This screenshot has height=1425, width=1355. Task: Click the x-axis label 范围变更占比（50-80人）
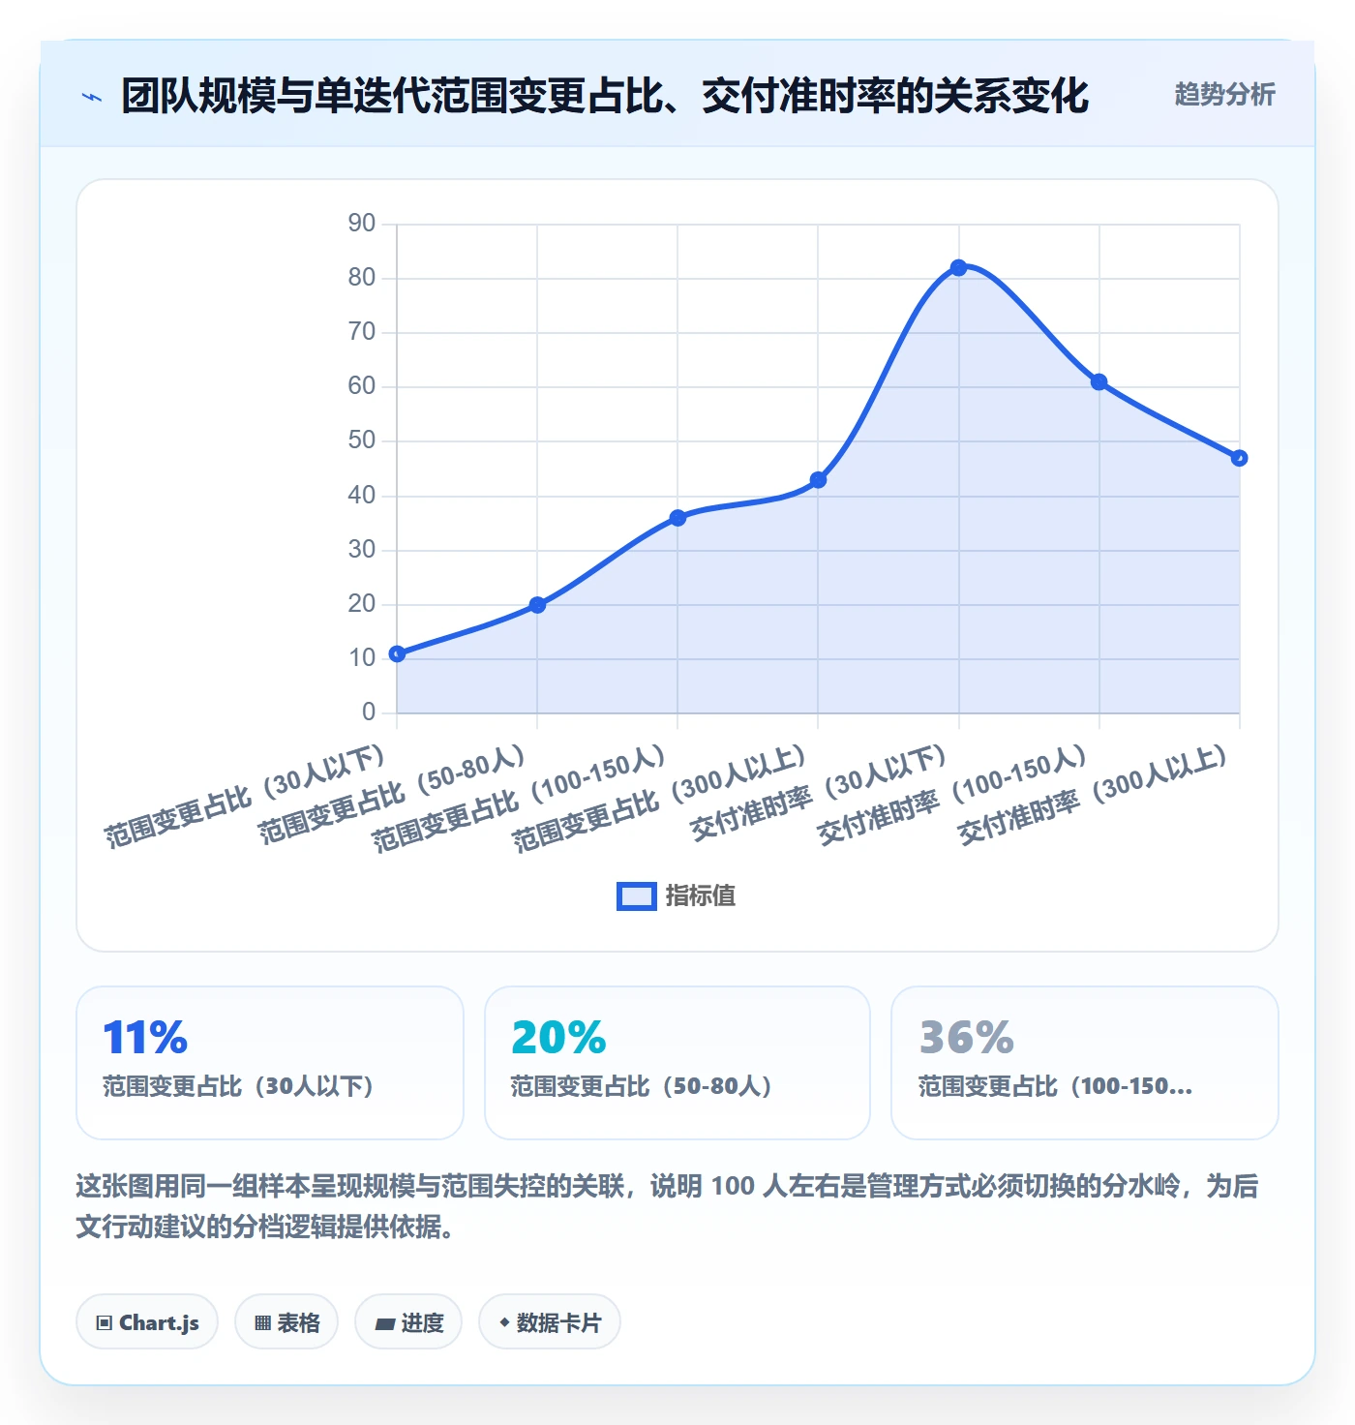393,795
